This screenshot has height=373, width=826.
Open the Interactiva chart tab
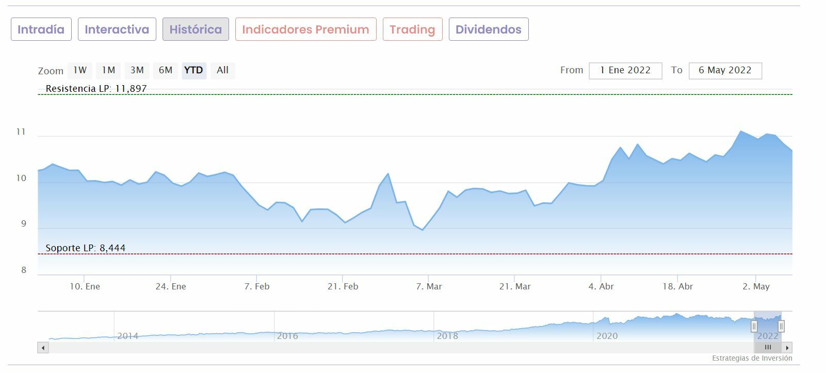point(117,29)
